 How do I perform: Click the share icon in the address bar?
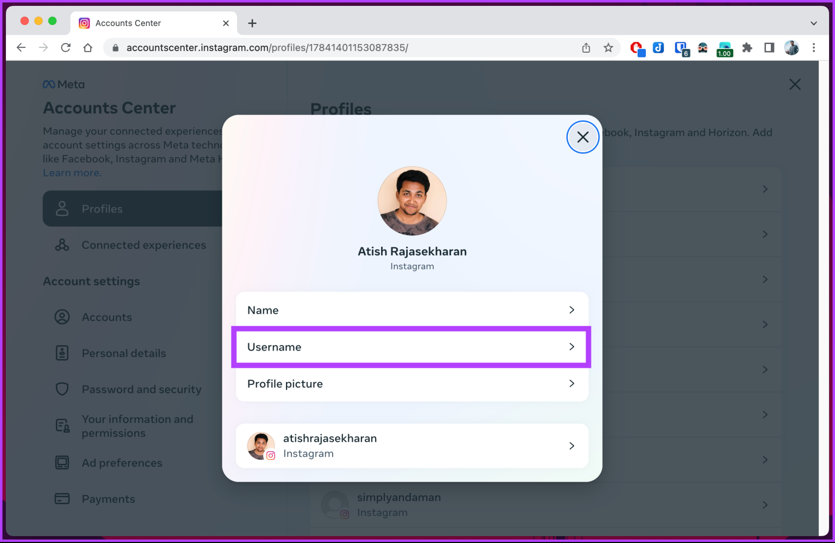pos(586,48)
